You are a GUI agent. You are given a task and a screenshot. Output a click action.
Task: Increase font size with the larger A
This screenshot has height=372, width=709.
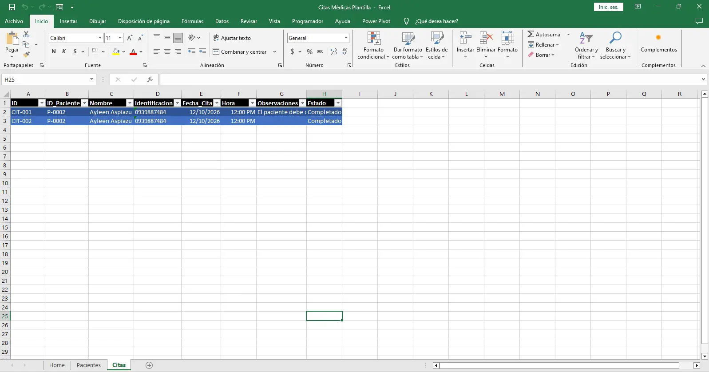[130, 38]
